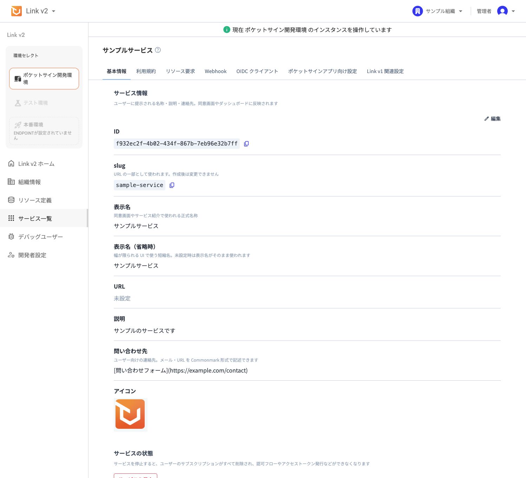Switch to the 基本情報 tab
The width and height of the screenshot is (526, 478).
117,71
